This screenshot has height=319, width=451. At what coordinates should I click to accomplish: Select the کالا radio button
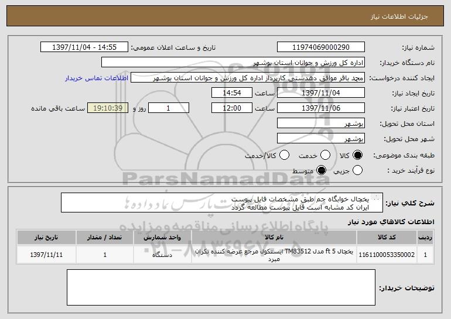(357, 155)
